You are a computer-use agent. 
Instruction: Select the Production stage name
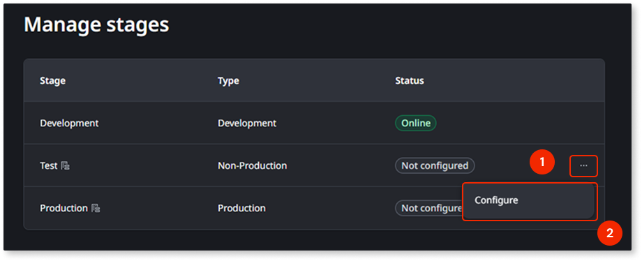click(x=64, y=208)
